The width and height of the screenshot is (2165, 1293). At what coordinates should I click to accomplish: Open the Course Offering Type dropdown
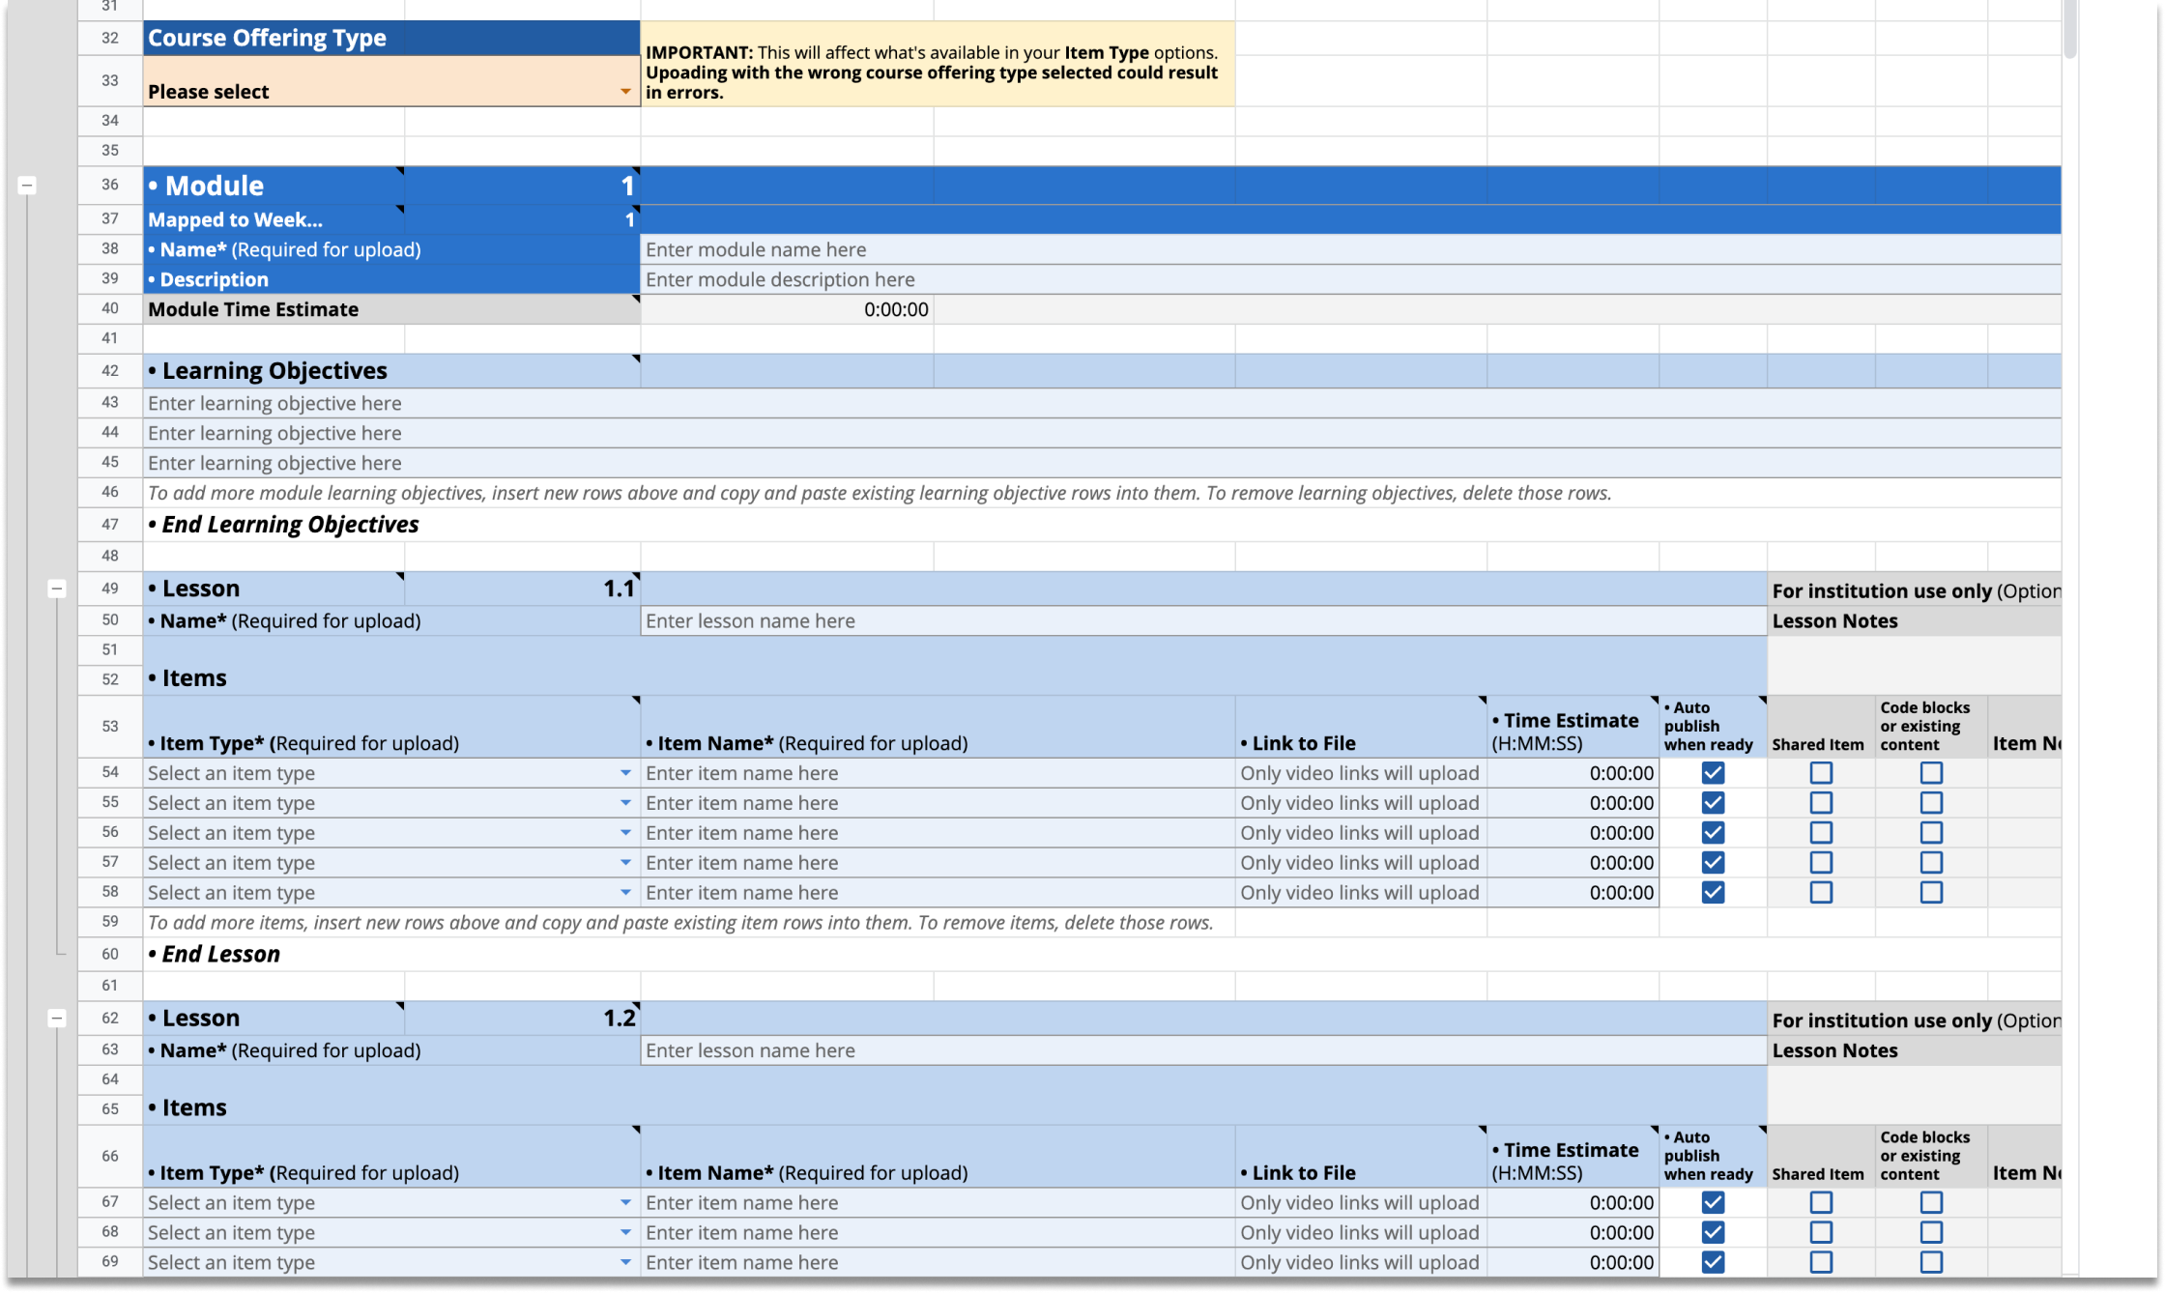click(624, 92)
